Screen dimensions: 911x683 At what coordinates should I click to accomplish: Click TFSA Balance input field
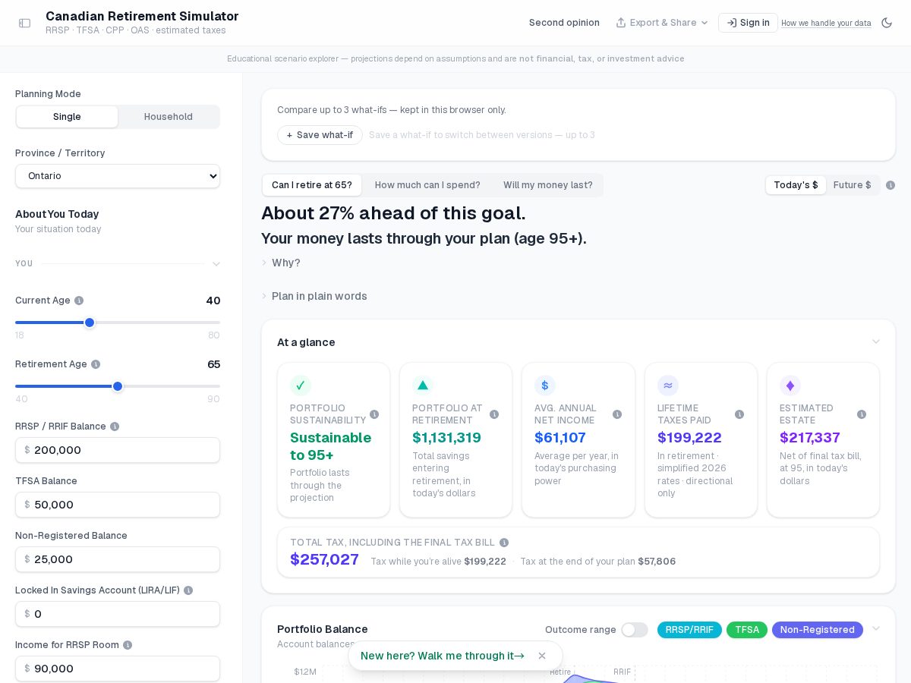[118, 505]
